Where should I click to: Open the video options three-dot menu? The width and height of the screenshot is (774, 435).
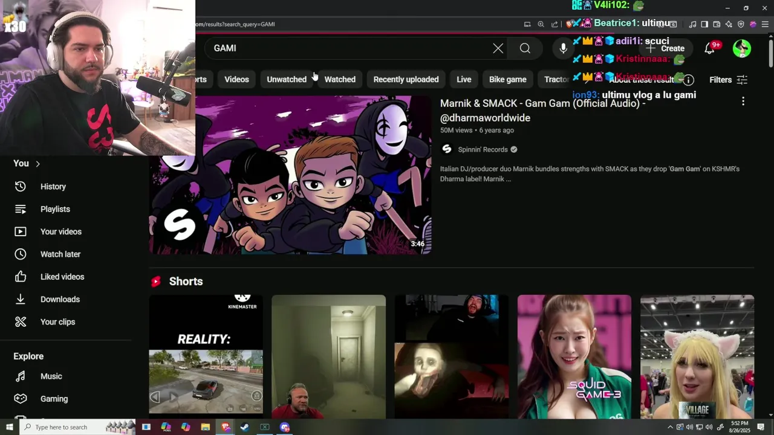[x=743, y=101]
